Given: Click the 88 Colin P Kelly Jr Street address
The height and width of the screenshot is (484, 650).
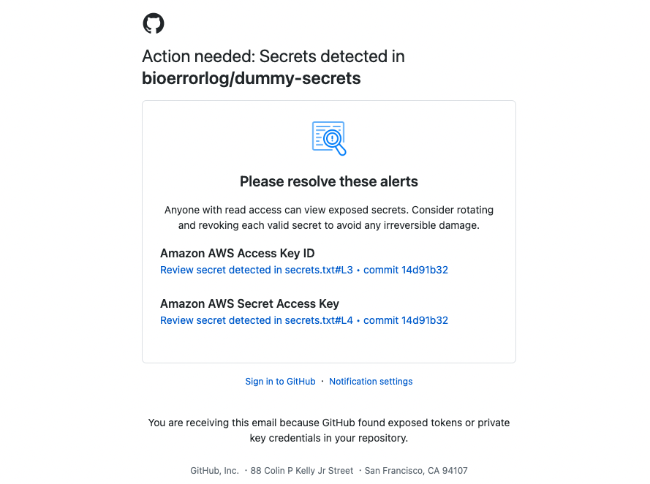Looking at the screenshot, I should pos(302,471).
